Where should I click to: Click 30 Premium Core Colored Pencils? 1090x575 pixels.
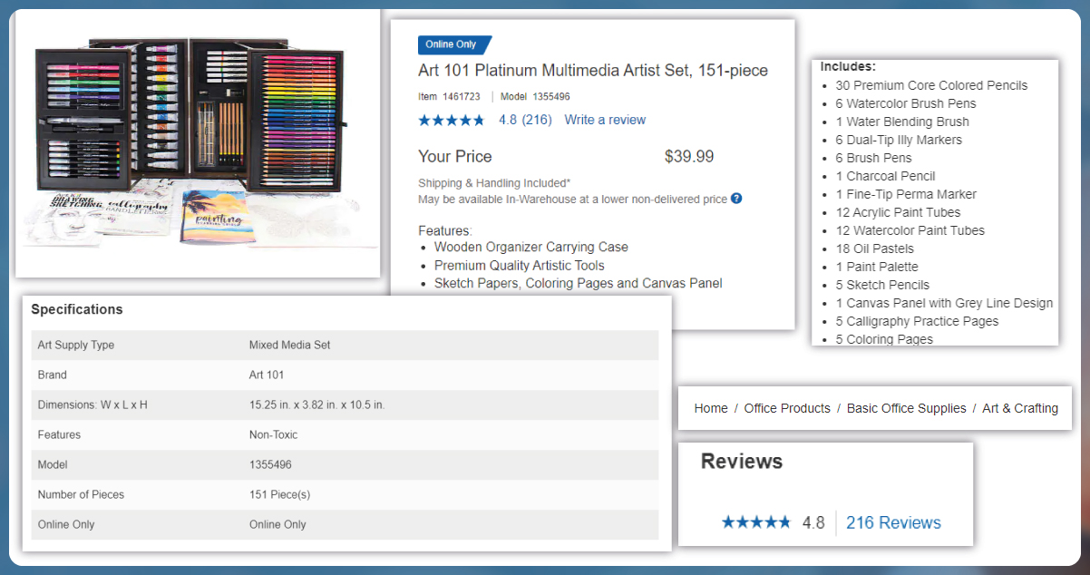[932, 85]
